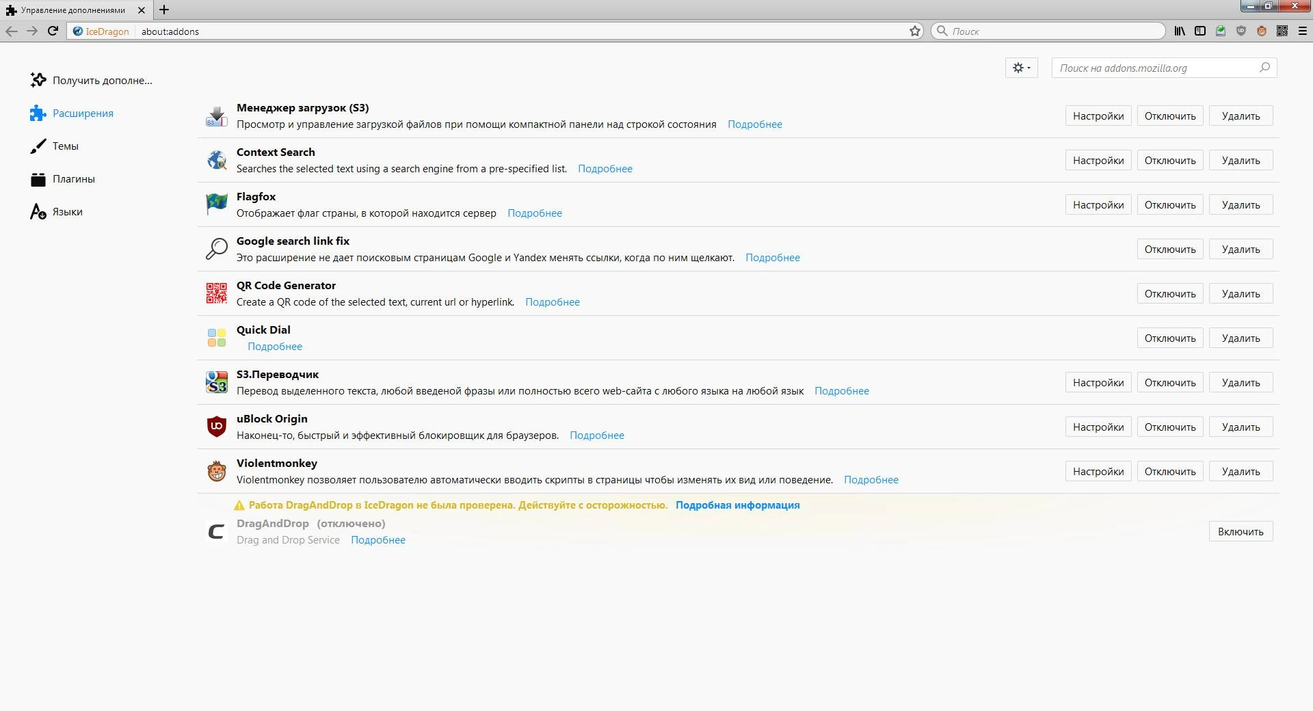This screenshot has width=1313, height=711.
Task: Select the Расширения category
Action: tap(72, 113)
